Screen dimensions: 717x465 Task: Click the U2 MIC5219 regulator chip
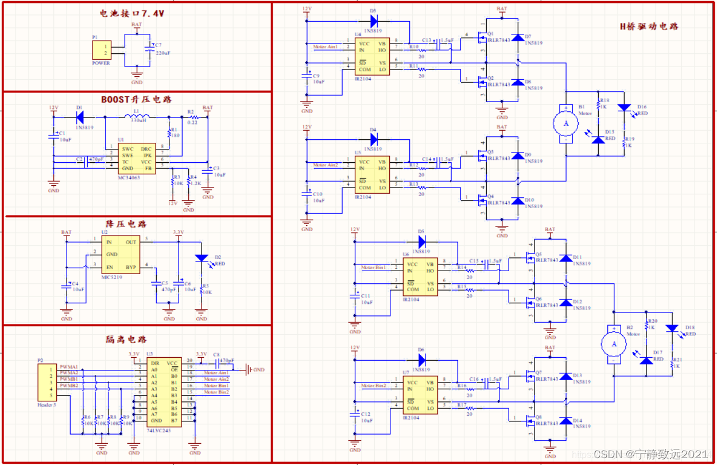tap(121, 255)
